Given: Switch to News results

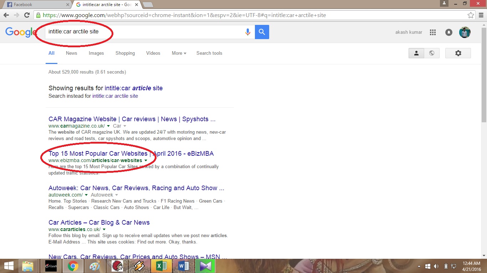Looking at the screenshot, I should pos(71,53).
